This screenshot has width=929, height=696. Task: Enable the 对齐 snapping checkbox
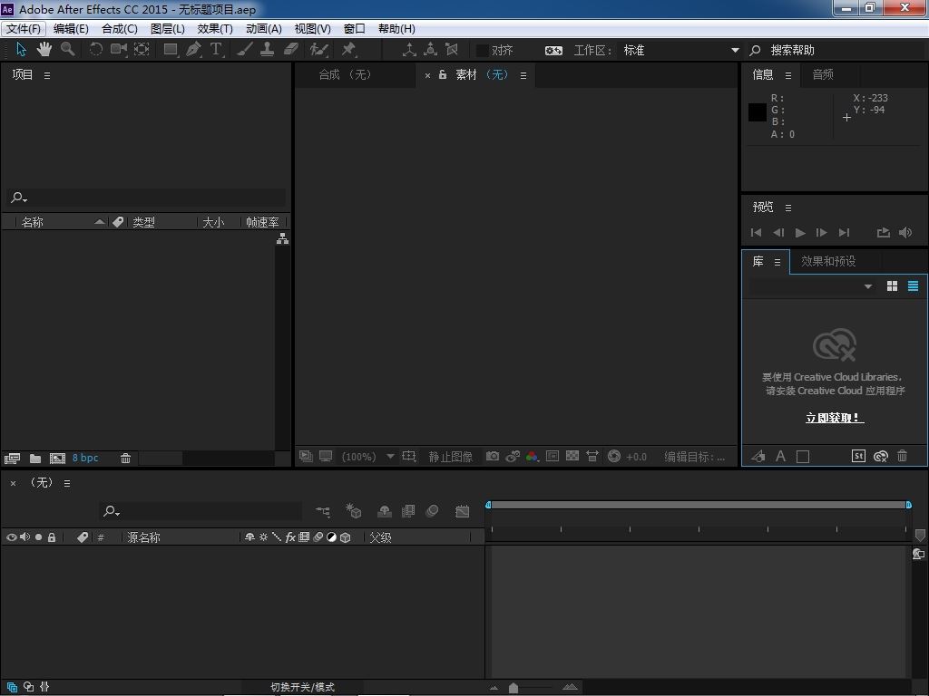[483, 51]
